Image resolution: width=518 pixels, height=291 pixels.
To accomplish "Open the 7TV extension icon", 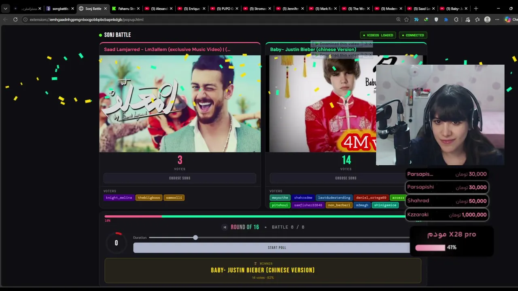I will [x=416, y=19].
